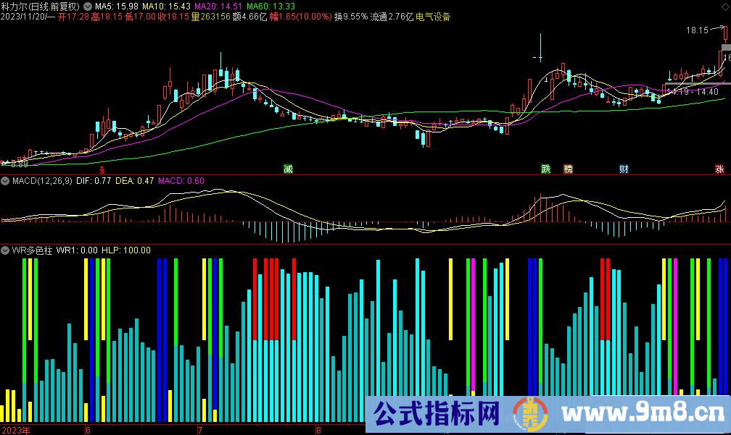
Task: Click month 7 marker on time axis
Action: click(200, 431)
